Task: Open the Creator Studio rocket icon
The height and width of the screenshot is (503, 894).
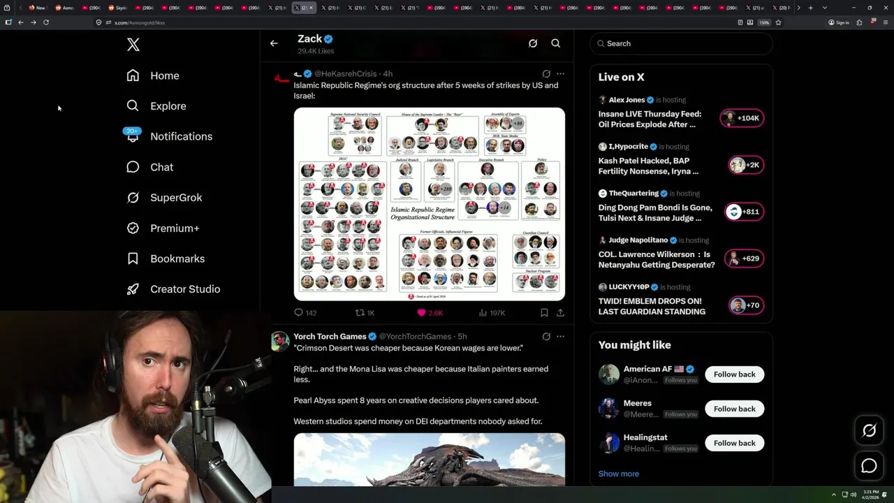Action: click(x=133, y=289)
